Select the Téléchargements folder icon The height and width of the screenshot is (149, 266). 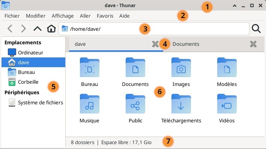181,104
